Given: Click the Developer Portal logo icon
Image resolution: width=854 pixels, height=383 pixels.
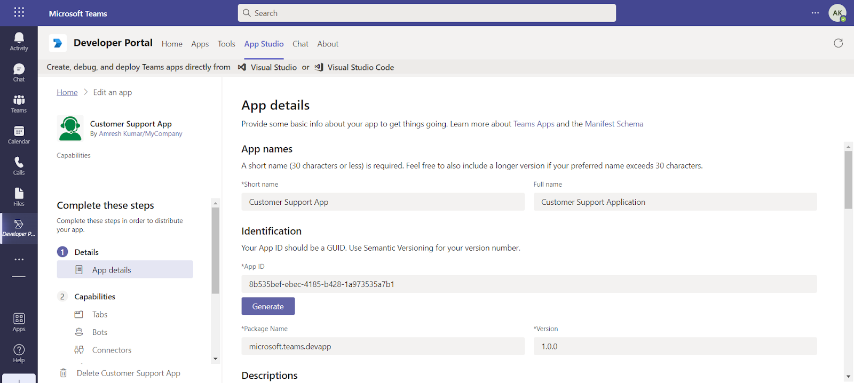Looking at the screenshot, I should point(58,43).
